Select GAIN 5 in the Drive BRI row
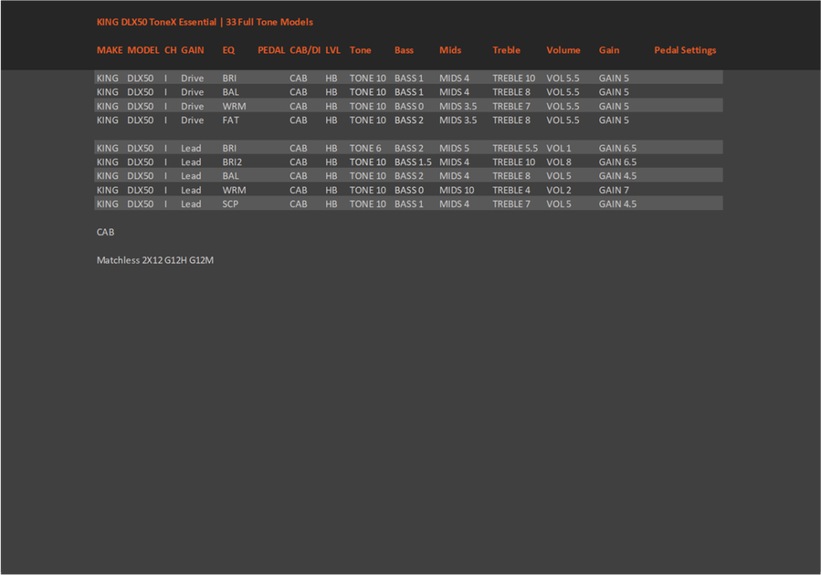This screenshot has width=821, height=575. coord(613,78)
